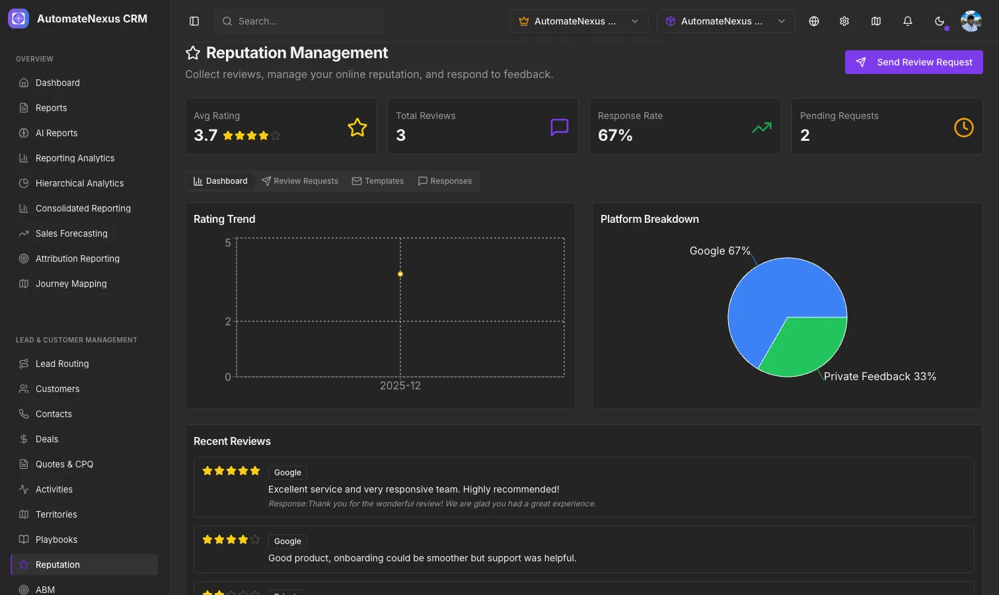
Task: Click the Lead Routing icon
Action: coord(24,364)
